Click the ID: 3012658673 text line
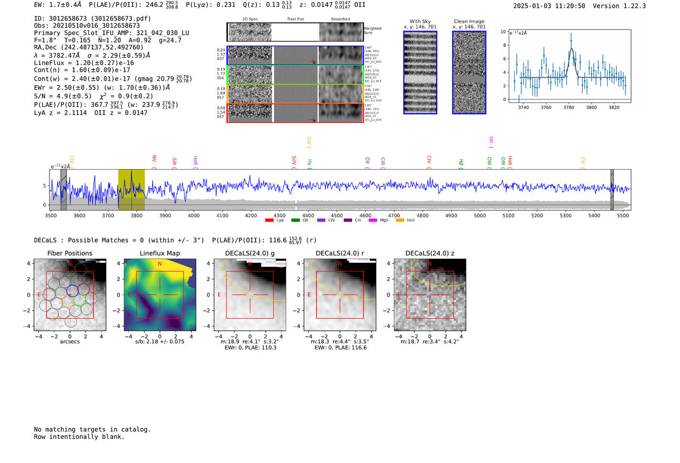The image size is (680, 463). pyautogui.click(x=92, y=18)
